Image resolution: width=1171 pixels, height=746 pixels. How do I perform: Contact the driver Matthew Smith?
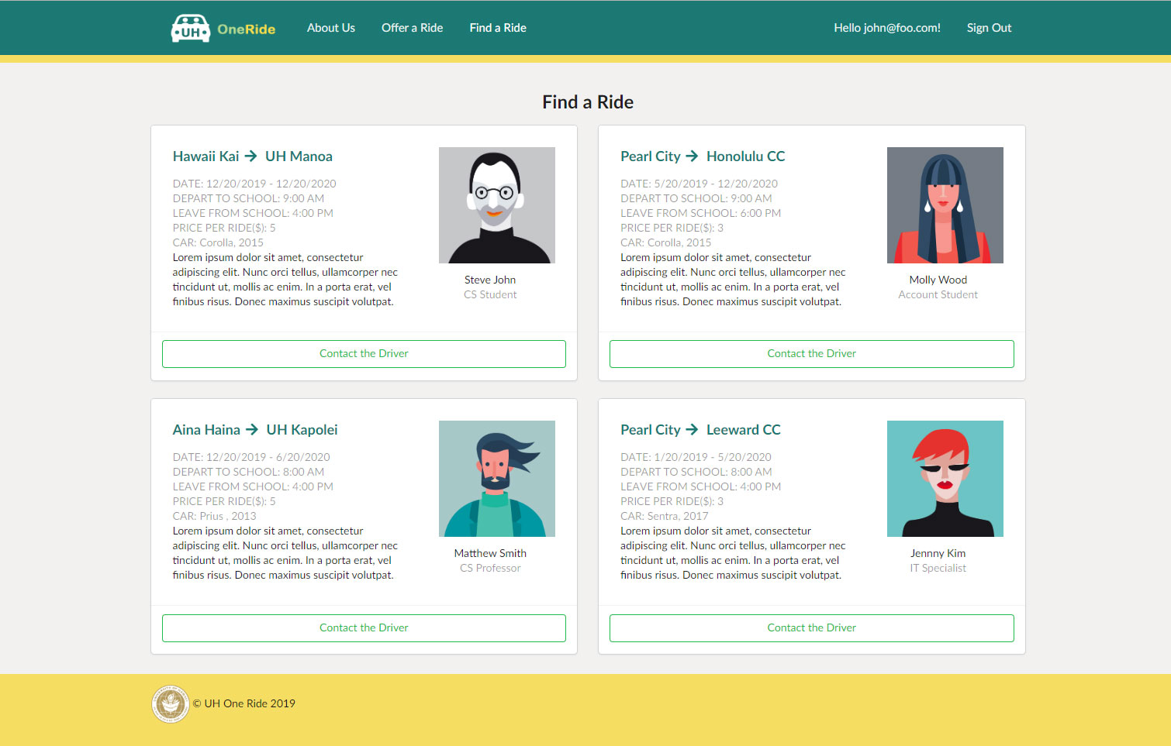(364, 628)
